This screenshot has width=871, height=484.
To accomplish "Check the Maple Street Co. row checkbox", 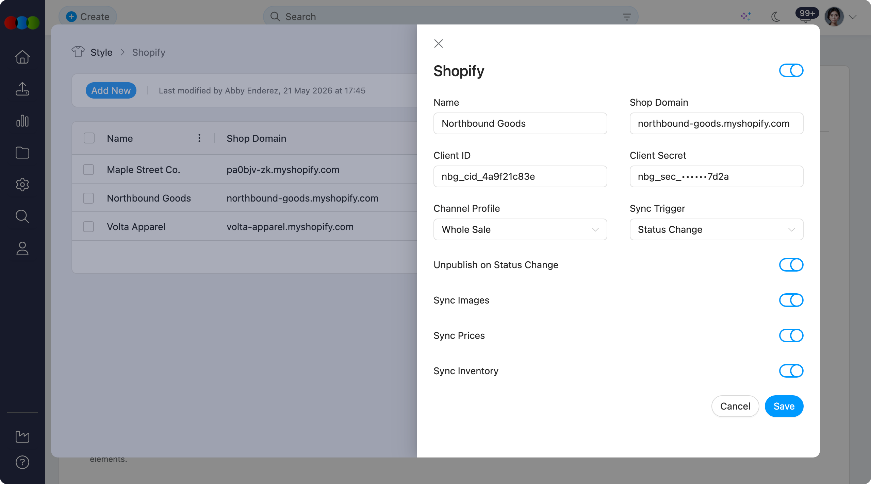I will point(88,169).
